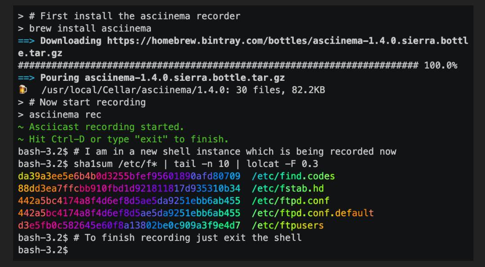Click the "brew install asciinema" command
The height and width of the screenshot is (267, 485).
[x=90, y=28]
